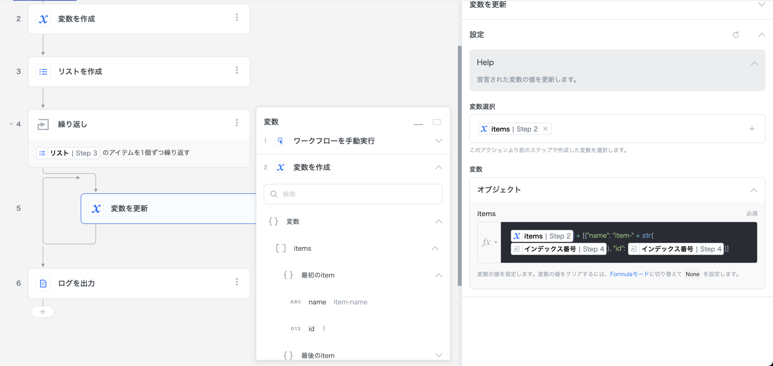Click the インデックス番号 | Step 4 chip after "id":
773x366 pixels.
676,249
